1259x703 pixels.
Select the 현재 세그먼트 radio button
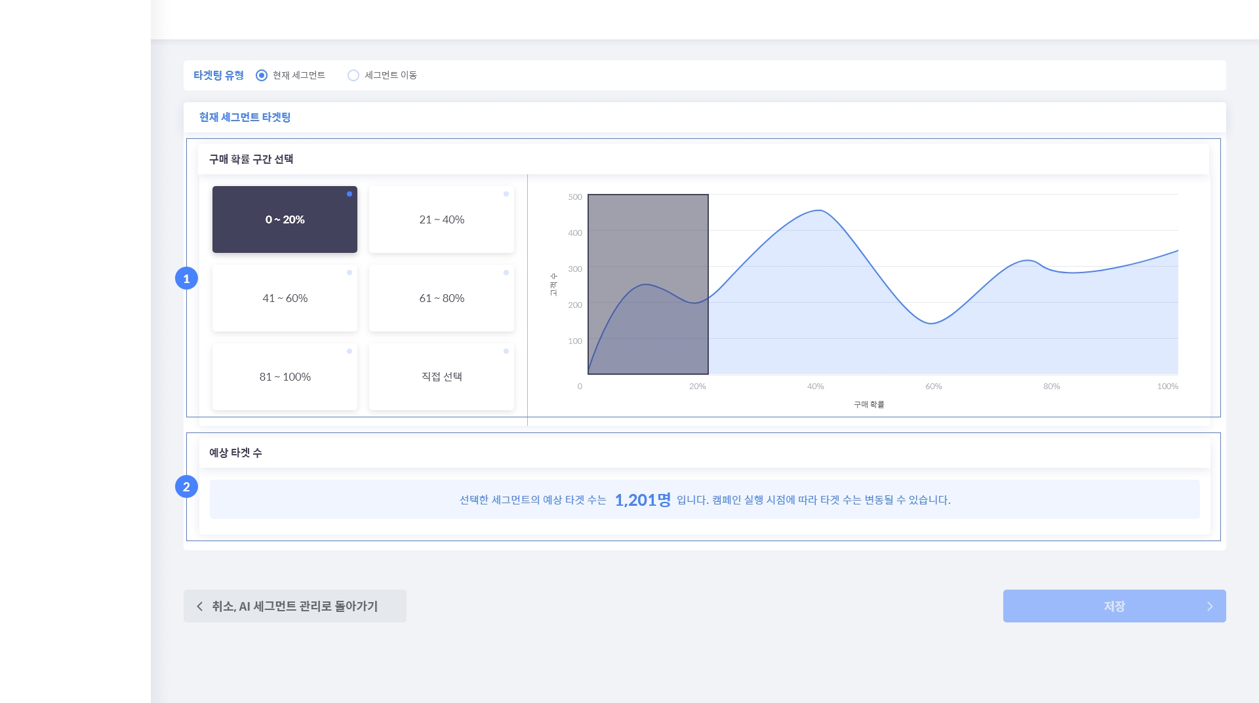pyautogui.click(x=262, y=75)
